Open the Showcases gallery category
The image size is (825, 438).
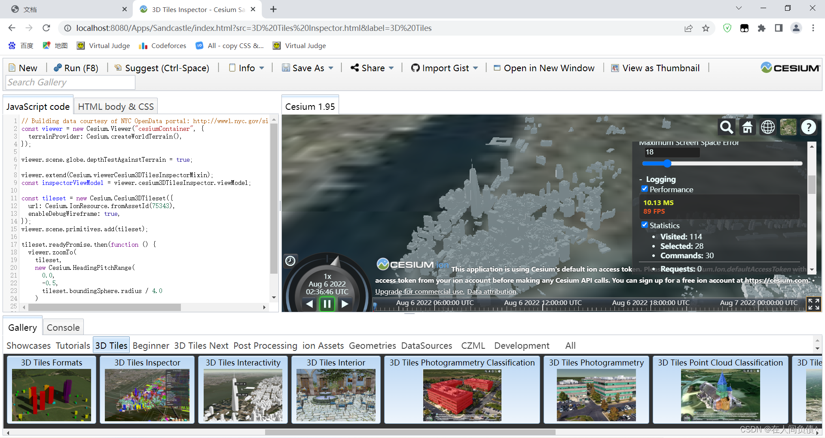click(x=28, y=345)
